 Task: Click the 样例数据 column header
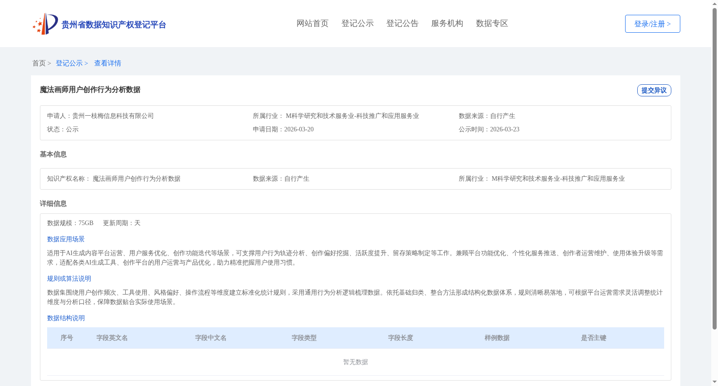[497, 338]
